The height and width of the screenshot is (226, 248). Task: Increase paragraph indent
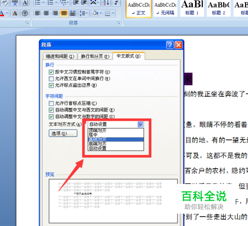[84, 3]
